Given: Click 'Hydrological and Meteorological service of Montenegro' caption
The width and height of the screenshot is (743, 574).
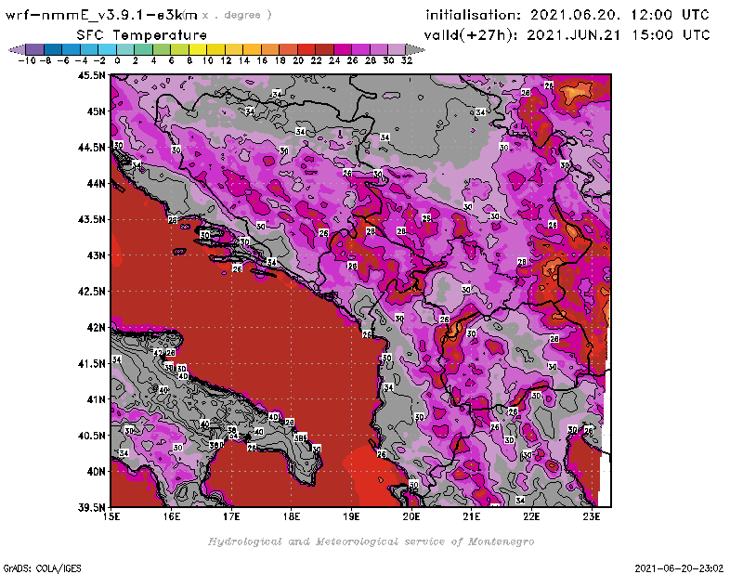Looking at the screenshot, I should pyautogui.click(x=371, y=541).
